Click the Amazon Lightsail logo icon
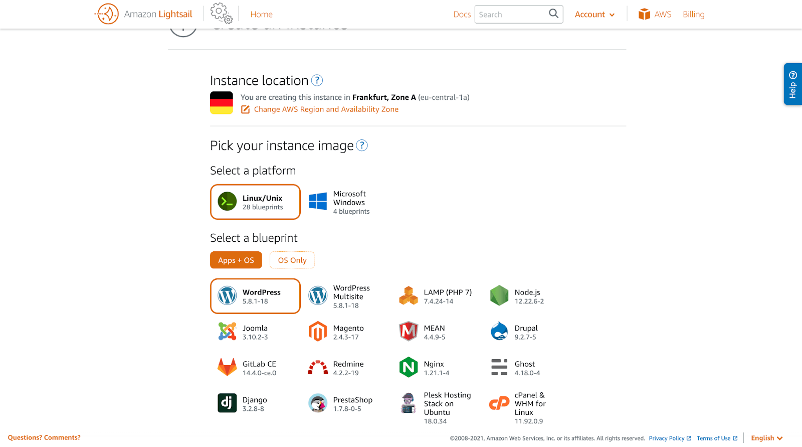 click(107, 14)
